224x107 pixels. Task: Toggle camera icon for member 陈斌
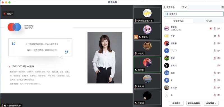(x=219, y=58)
